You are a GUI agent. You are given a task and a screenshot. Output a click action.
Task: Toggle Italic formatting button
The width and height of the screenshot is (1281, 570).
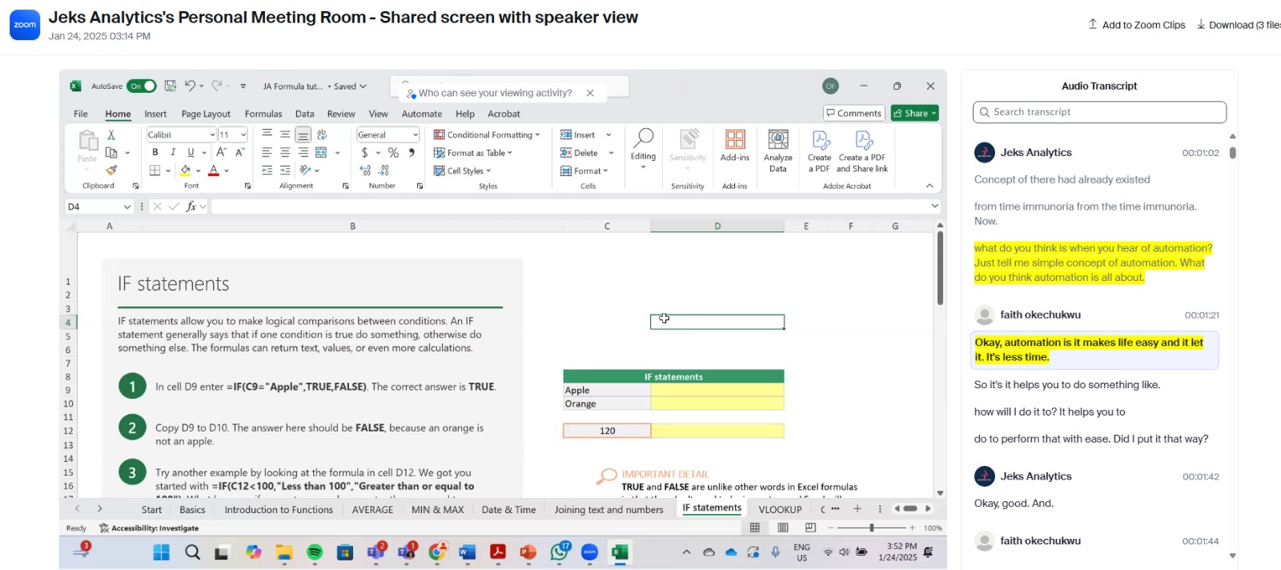click(x=172, y=152)
